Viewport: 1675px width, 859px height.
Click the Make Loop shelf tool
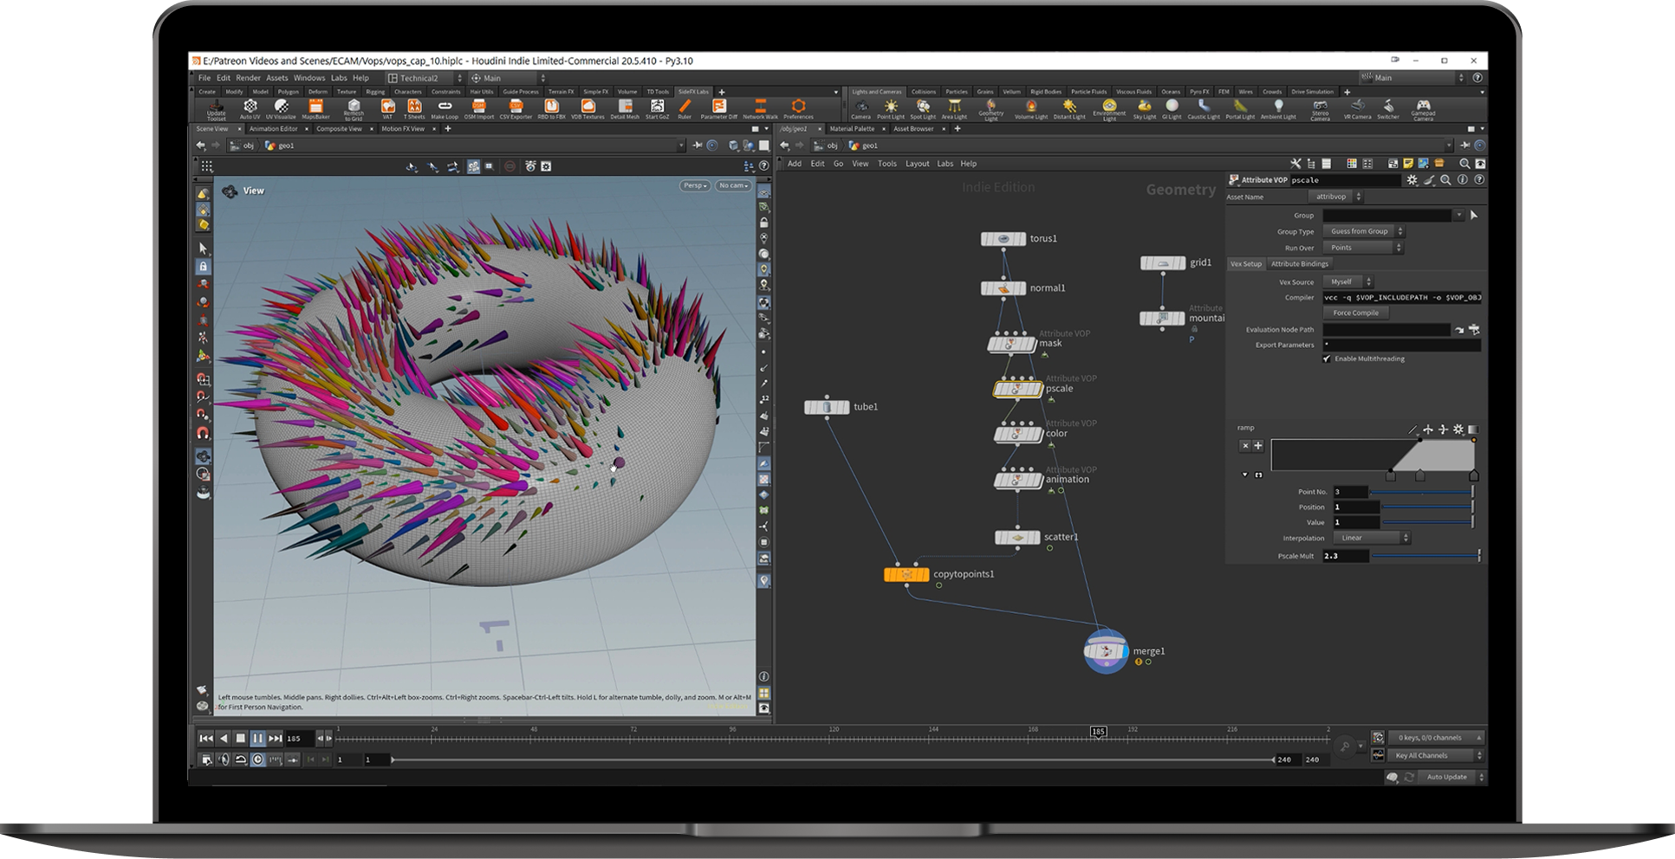point(445,108)
